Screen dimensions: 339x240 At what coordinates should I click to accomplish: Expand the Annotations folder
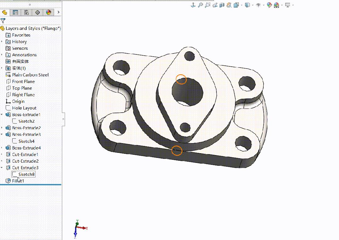[2, 55]
